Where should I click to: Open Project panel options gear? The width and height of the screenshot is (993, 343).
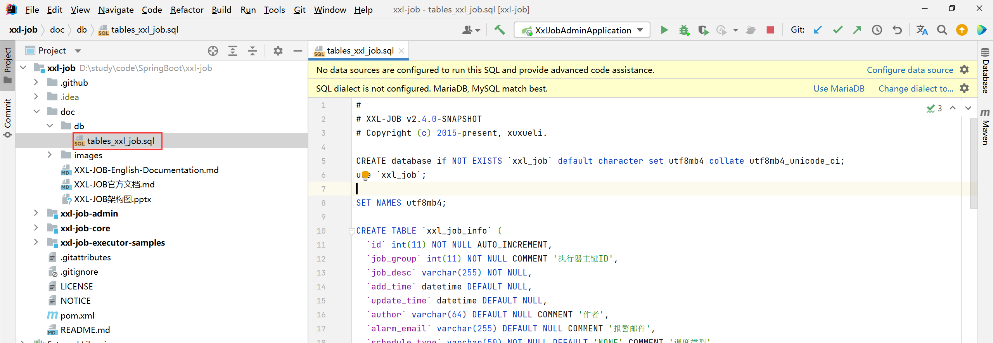pyautogui.click(x=278, y=51)
